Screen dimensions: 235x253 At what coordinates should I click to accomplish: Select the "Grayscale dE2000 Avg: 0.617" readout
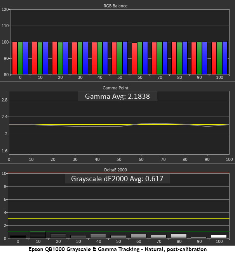click(117, 179)
